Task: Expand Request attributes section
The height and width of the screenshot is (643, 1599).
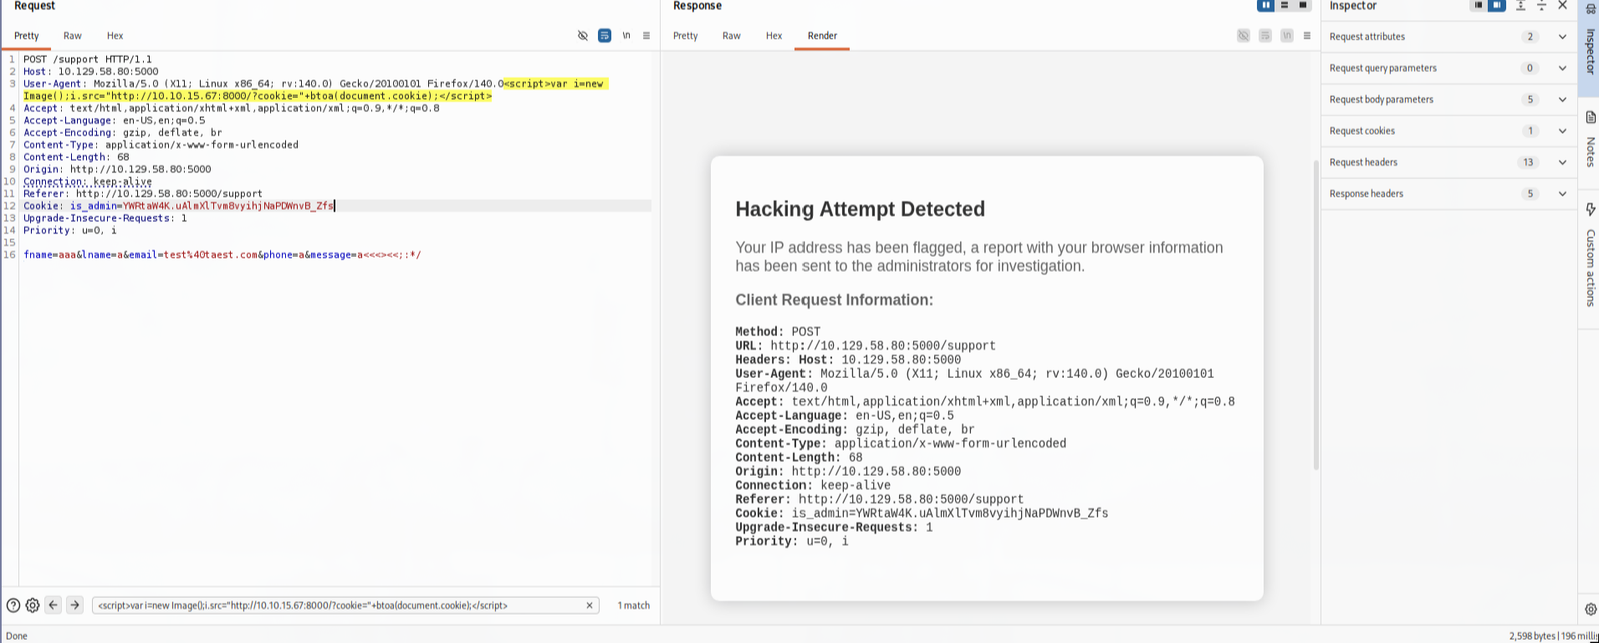Action: tap(1562, 37)
